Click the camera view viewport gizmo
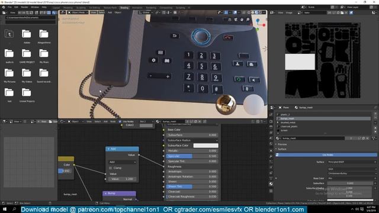The height and width of the screenshot is (213, 379). [x=235, y=20]
